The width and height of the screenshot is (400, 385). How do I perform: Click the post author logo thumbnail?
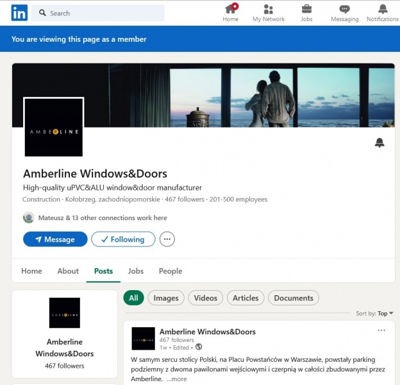tap(143, 339)
